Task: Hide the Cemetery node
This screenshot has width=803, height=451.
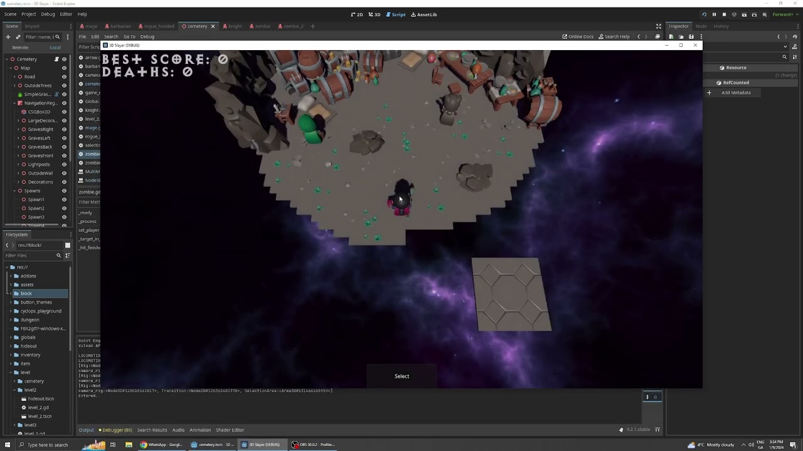Action: click(64, 59)
